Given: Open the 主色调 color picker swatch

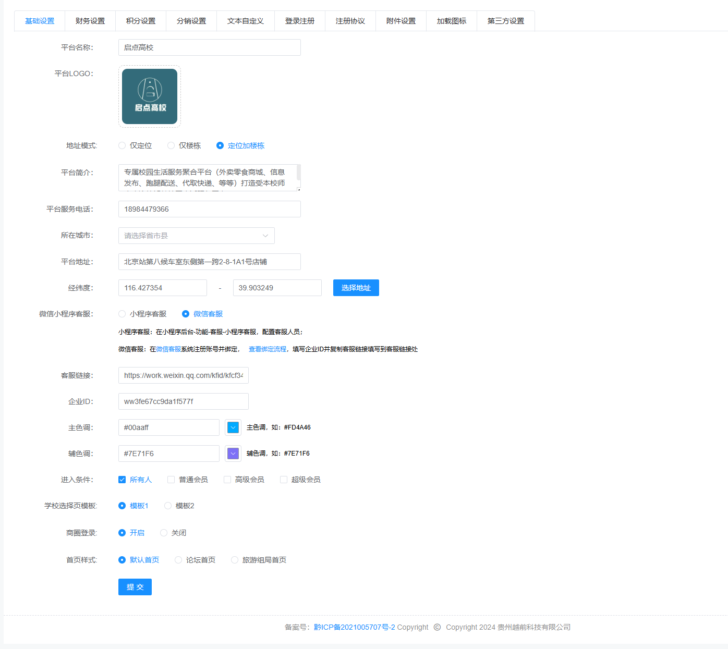Looking at the screenshot, I should click(x=233, y=427).
